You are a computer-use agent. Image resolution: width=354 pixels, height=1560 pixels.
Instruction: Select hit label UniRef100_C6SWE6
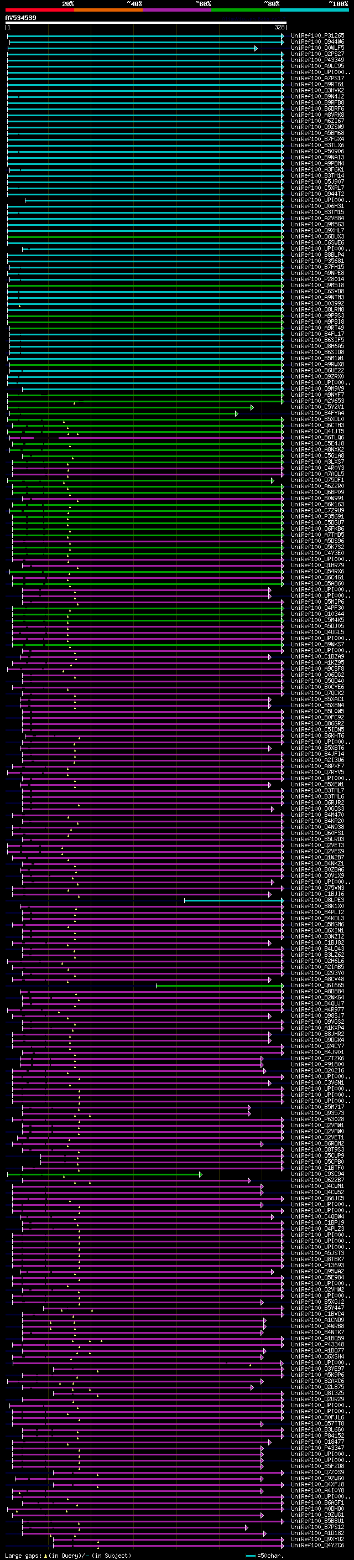pos(317,243)
